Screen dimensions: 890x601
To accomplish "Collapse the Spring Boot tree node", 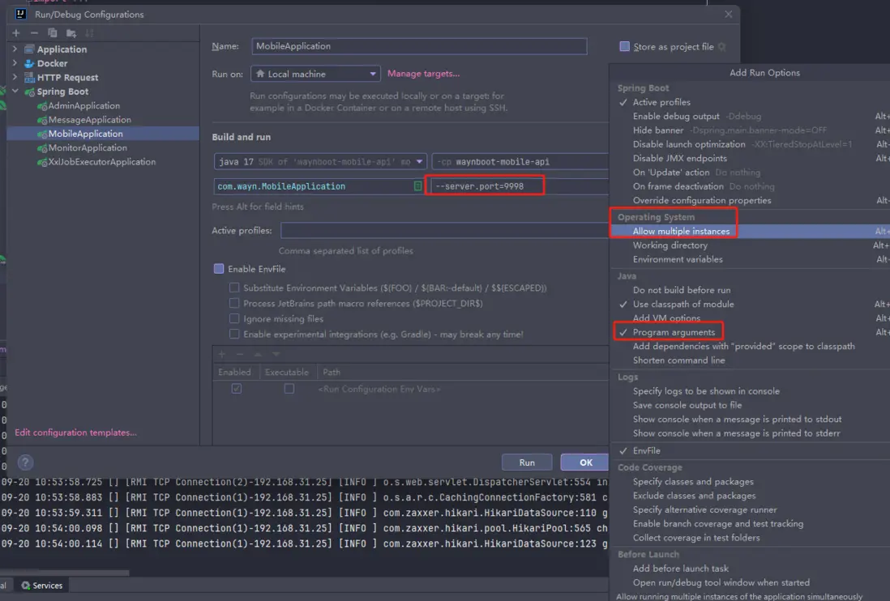I will [x=15, y=92].
